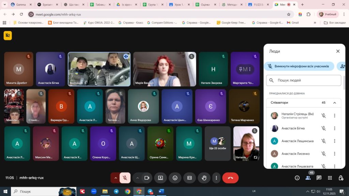Start presenting your screen
349x196 pixels.
tap(160, 178)
